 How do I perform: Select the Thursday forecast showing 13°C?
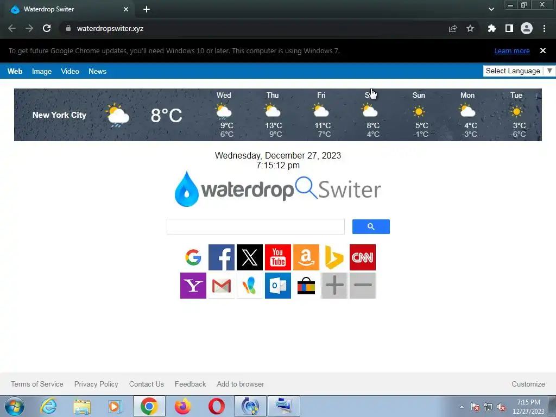(273, 115)
